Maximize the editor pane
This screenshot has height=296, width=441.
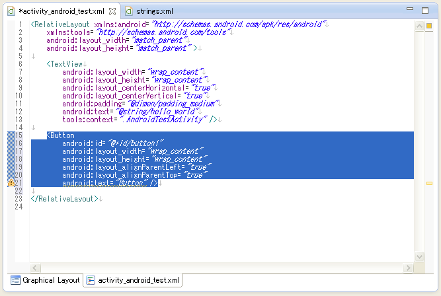tap(424, 10)
